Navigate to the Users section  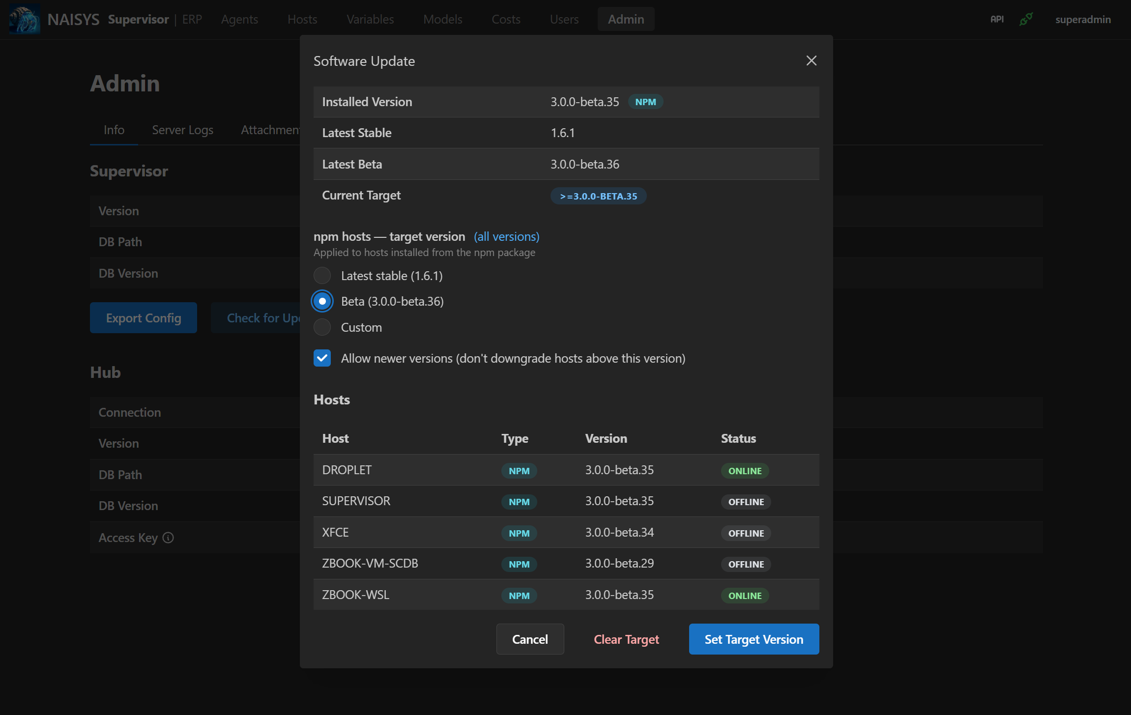pos(564,19)
